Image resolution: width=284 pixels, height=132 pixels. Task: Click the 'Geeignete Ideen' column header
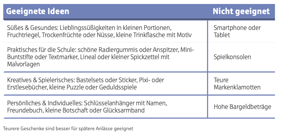tap(38, 12)
